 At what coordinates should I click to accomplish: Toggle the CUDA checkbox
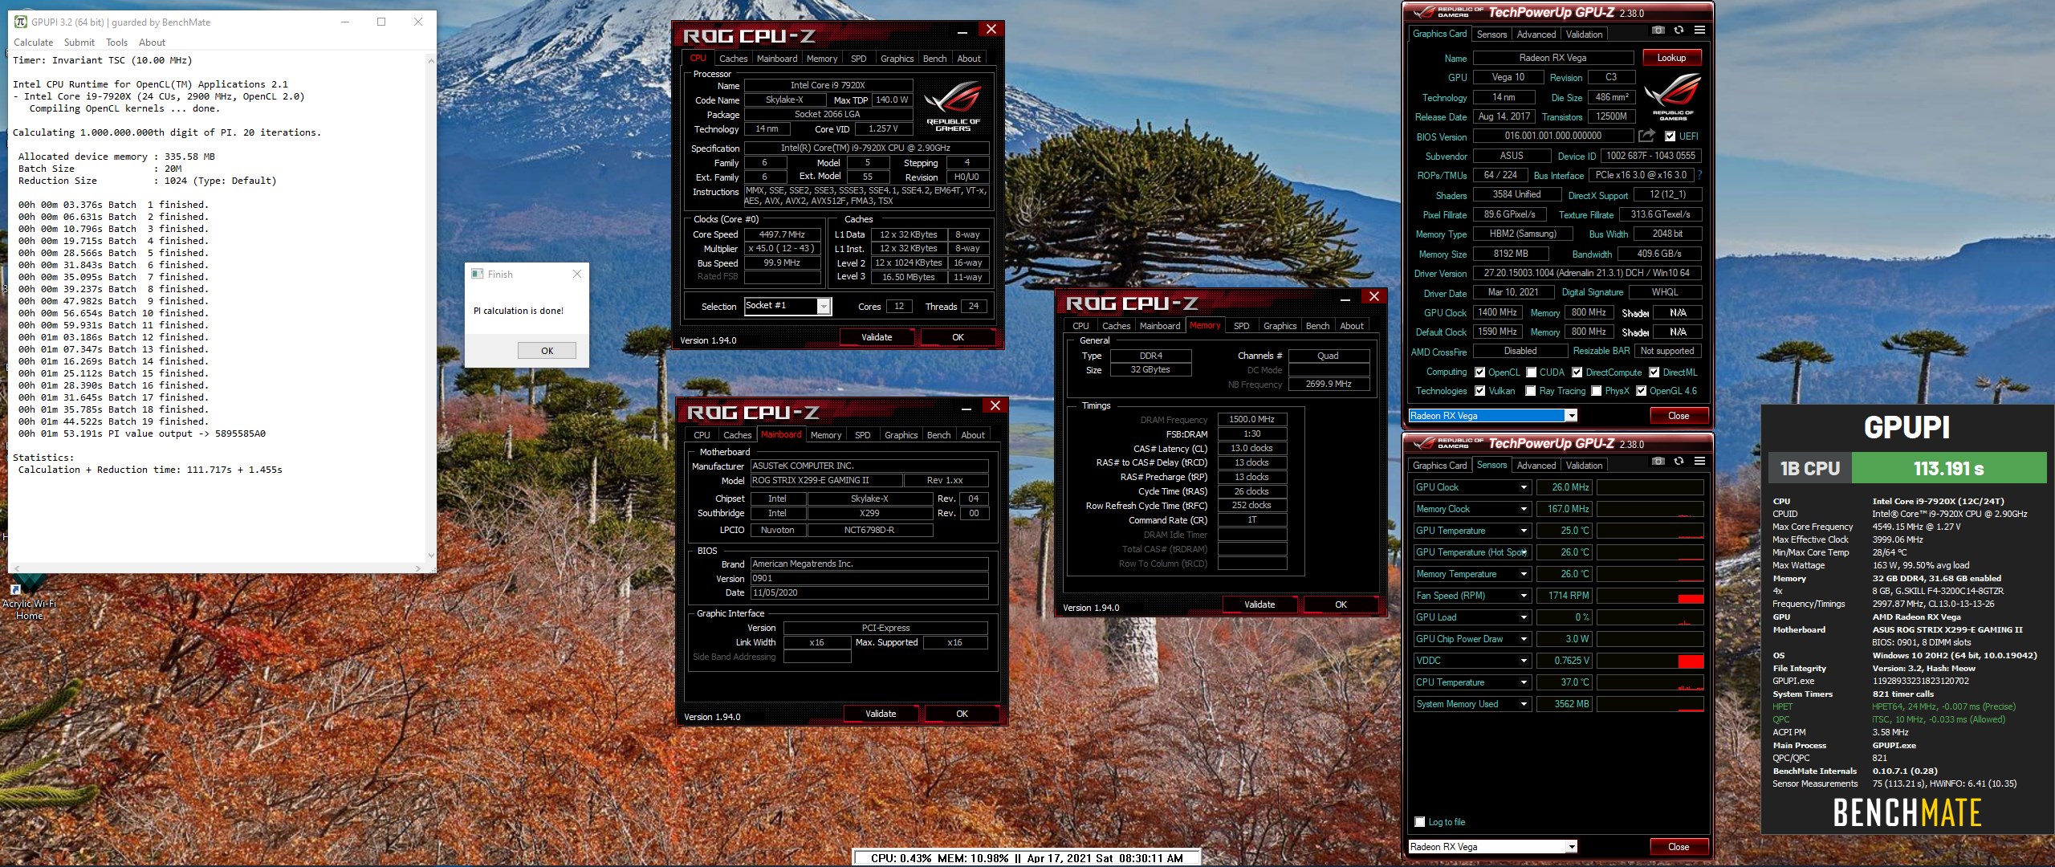point(1531,372)
